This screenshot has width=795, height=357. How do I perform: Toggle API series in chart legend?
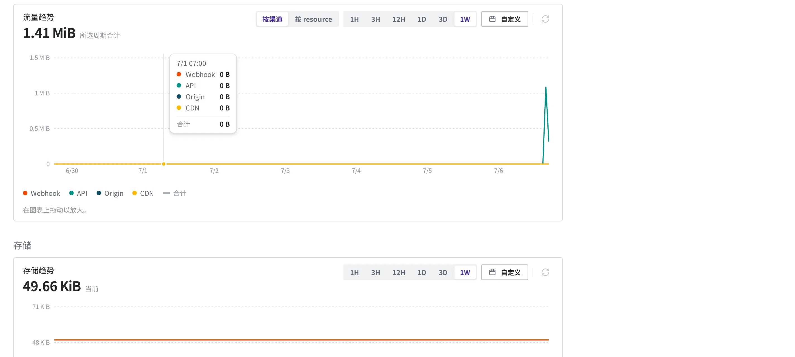(x=78, y=193)
